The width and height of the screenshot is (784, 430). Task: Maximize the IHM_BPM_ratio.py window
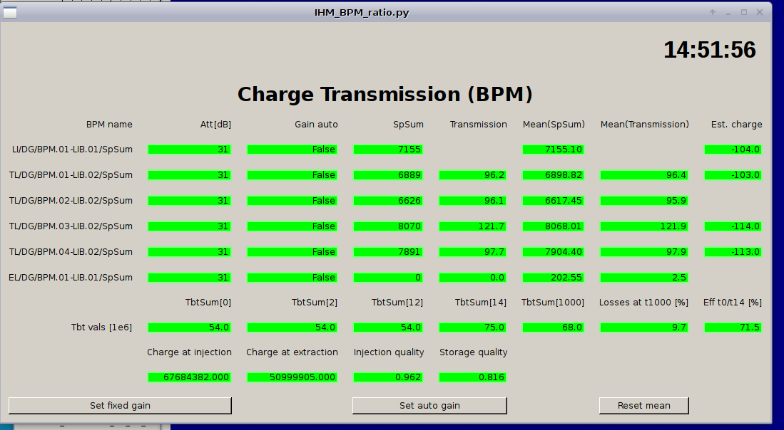744,13
